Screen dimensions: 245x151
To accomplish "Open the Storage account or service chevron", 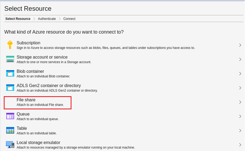I will pos(240,59).
